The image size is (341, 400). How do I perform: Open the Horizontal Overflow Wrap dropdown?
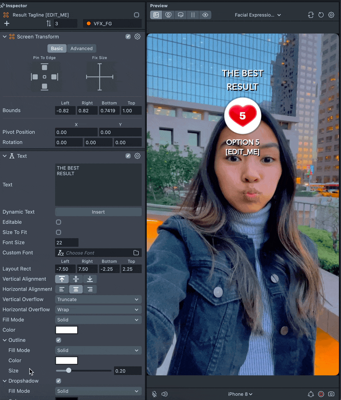[98, 310]
